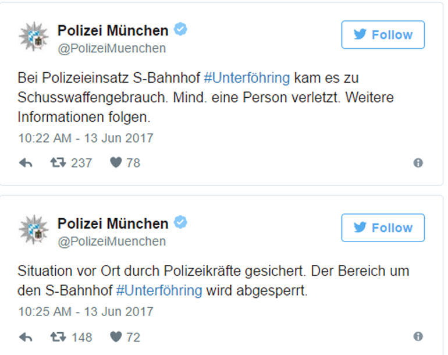This screenshot has height=355, width=448.
Task: Click the Polizei München avatar in second tweet
Action: pyautogui.click(x=34, y=230)
